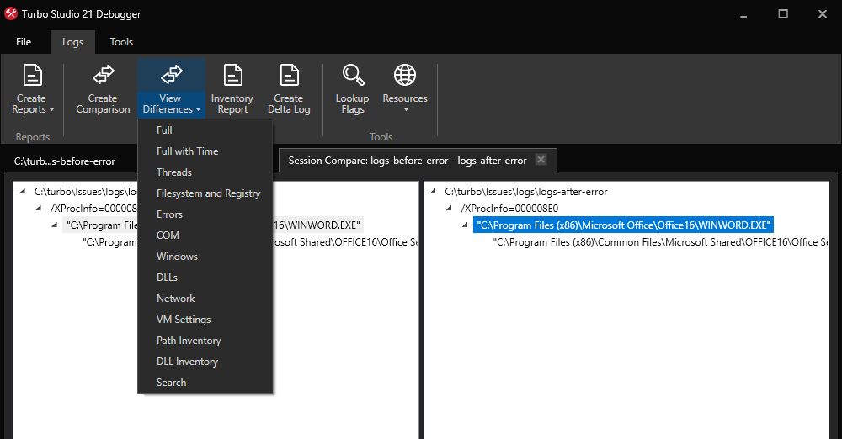Switch to the C:\turb...s-before-error tab
This screenshot has width=842, height=439.
(65, 161)
